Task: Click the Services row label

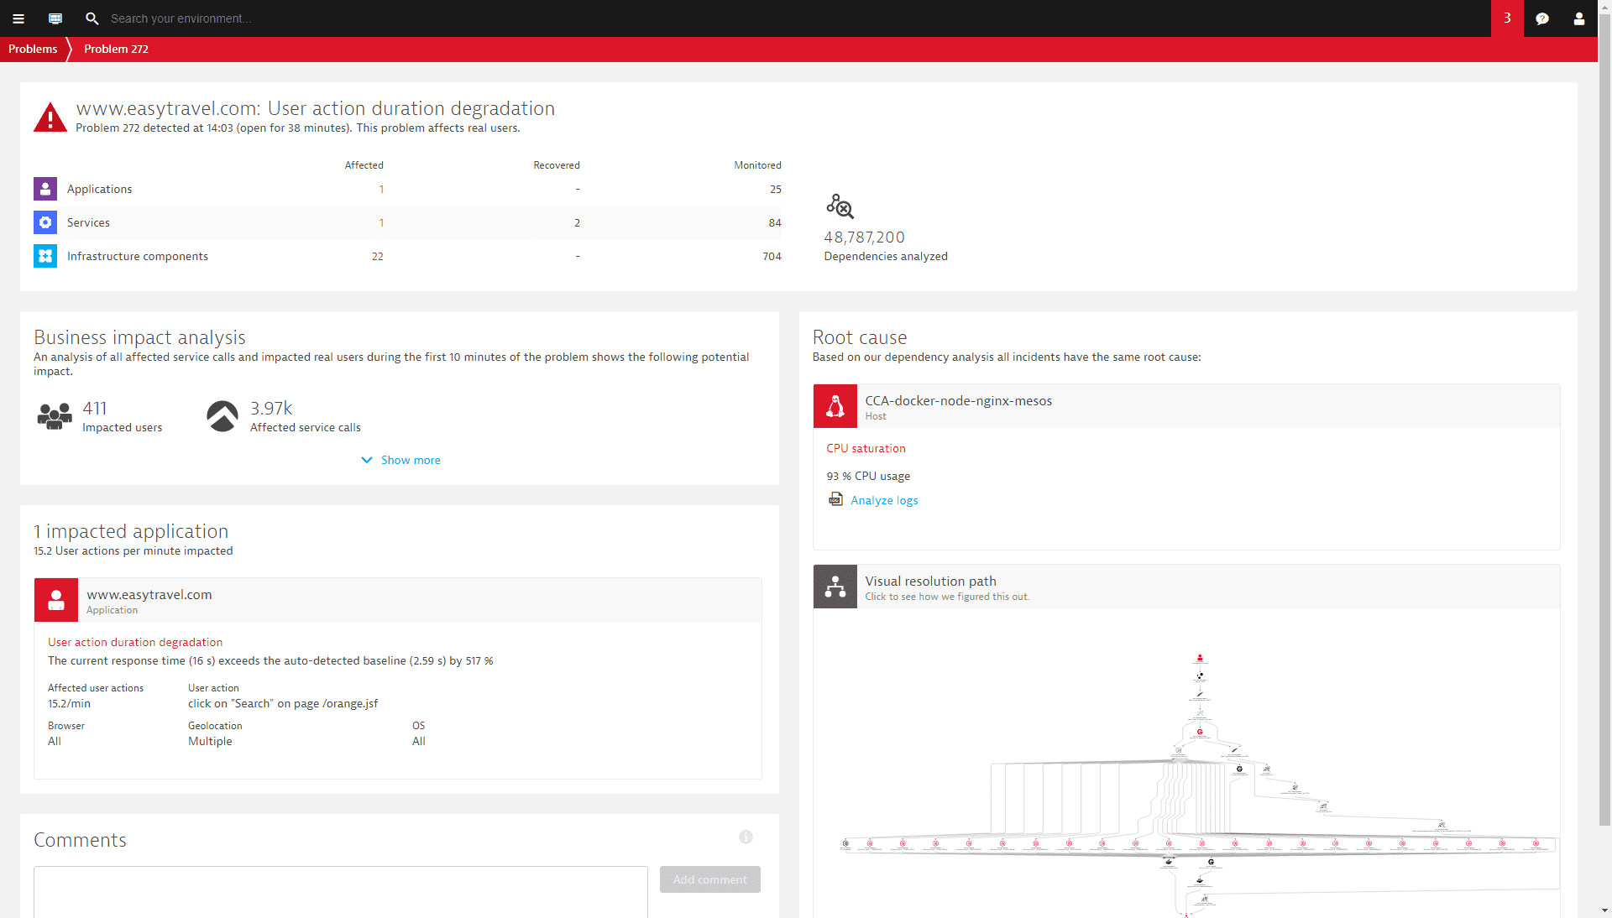Action: pos(88,222)
